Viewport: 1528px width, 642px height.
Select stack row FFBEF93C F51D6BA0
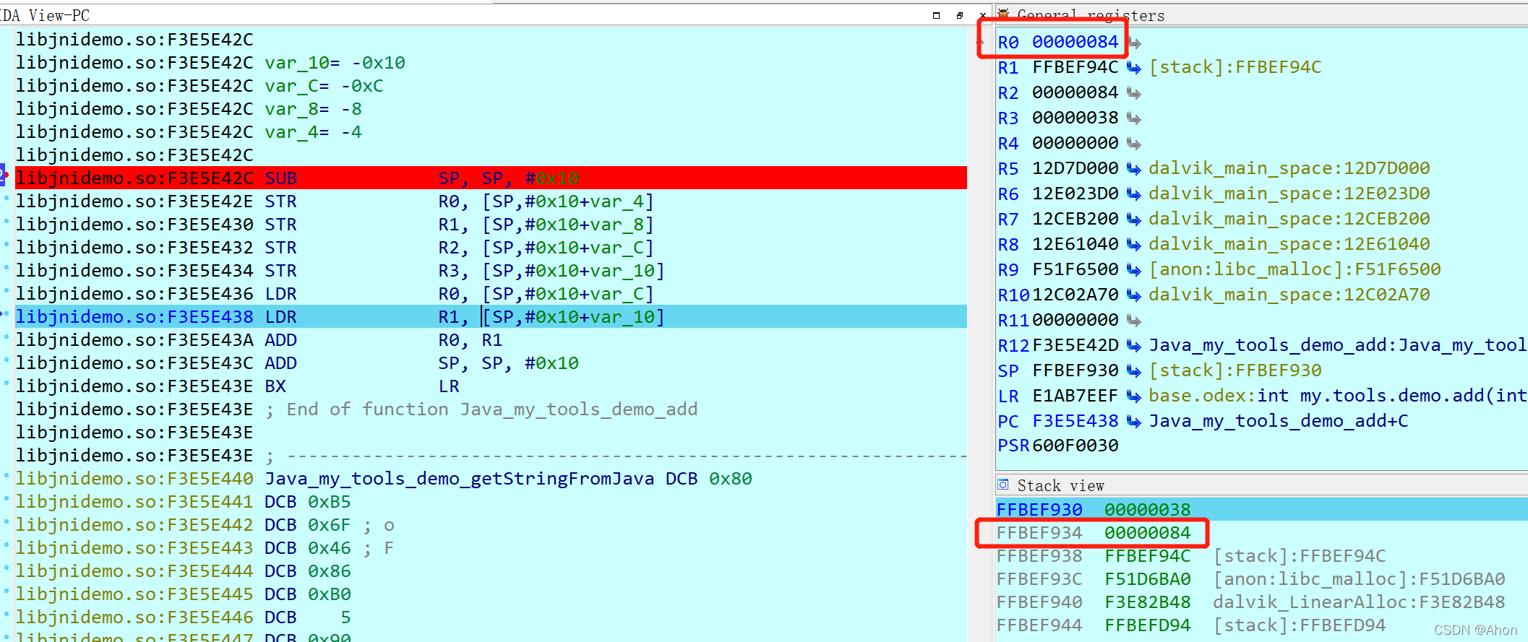(1261, 578)
